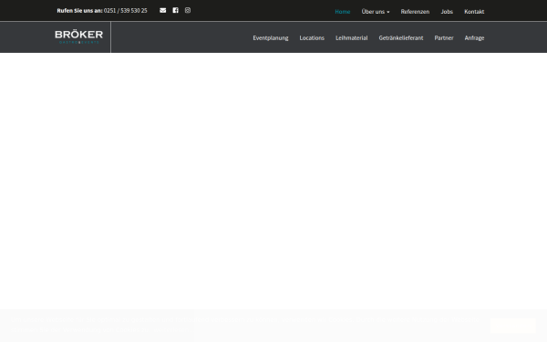Viewport: 547px width, 342px height.
Task: Click the Über uns menu label
Action: click(x=373, y=12)
